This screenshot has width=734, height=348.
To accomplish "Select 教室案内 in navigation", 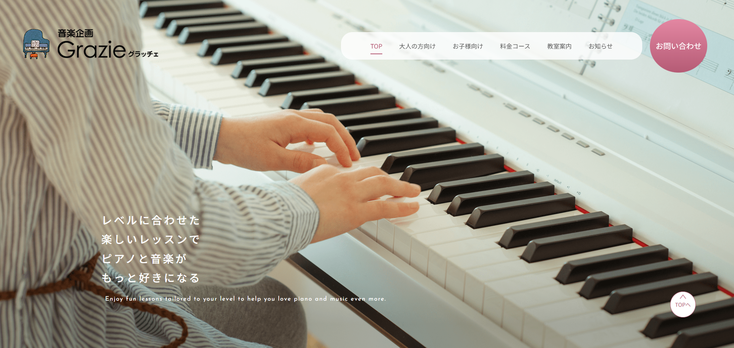I will click(x=559, y=46).
